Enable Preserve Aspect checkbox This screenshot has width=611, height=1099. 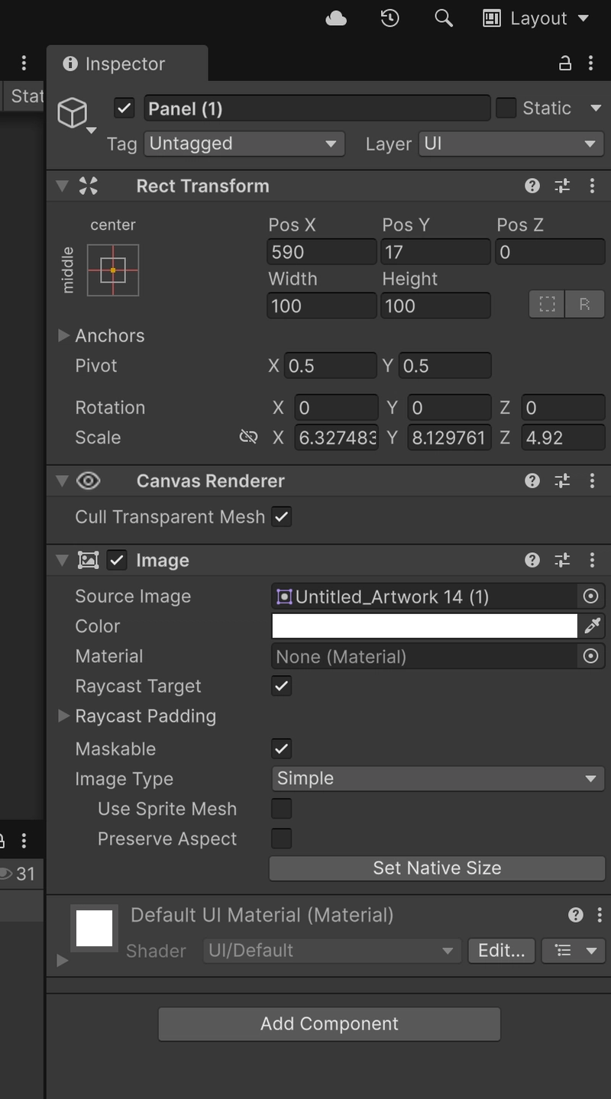(282, 839)
